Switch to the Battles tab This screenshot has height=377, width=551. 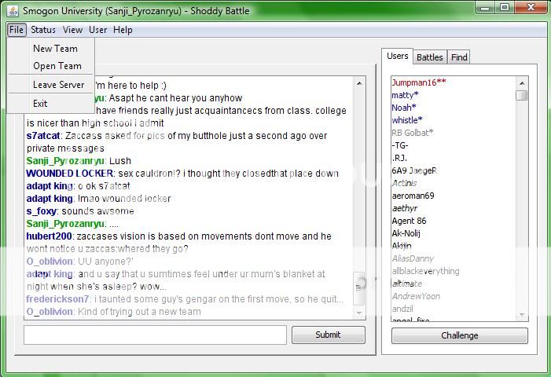tap(430, 57)
